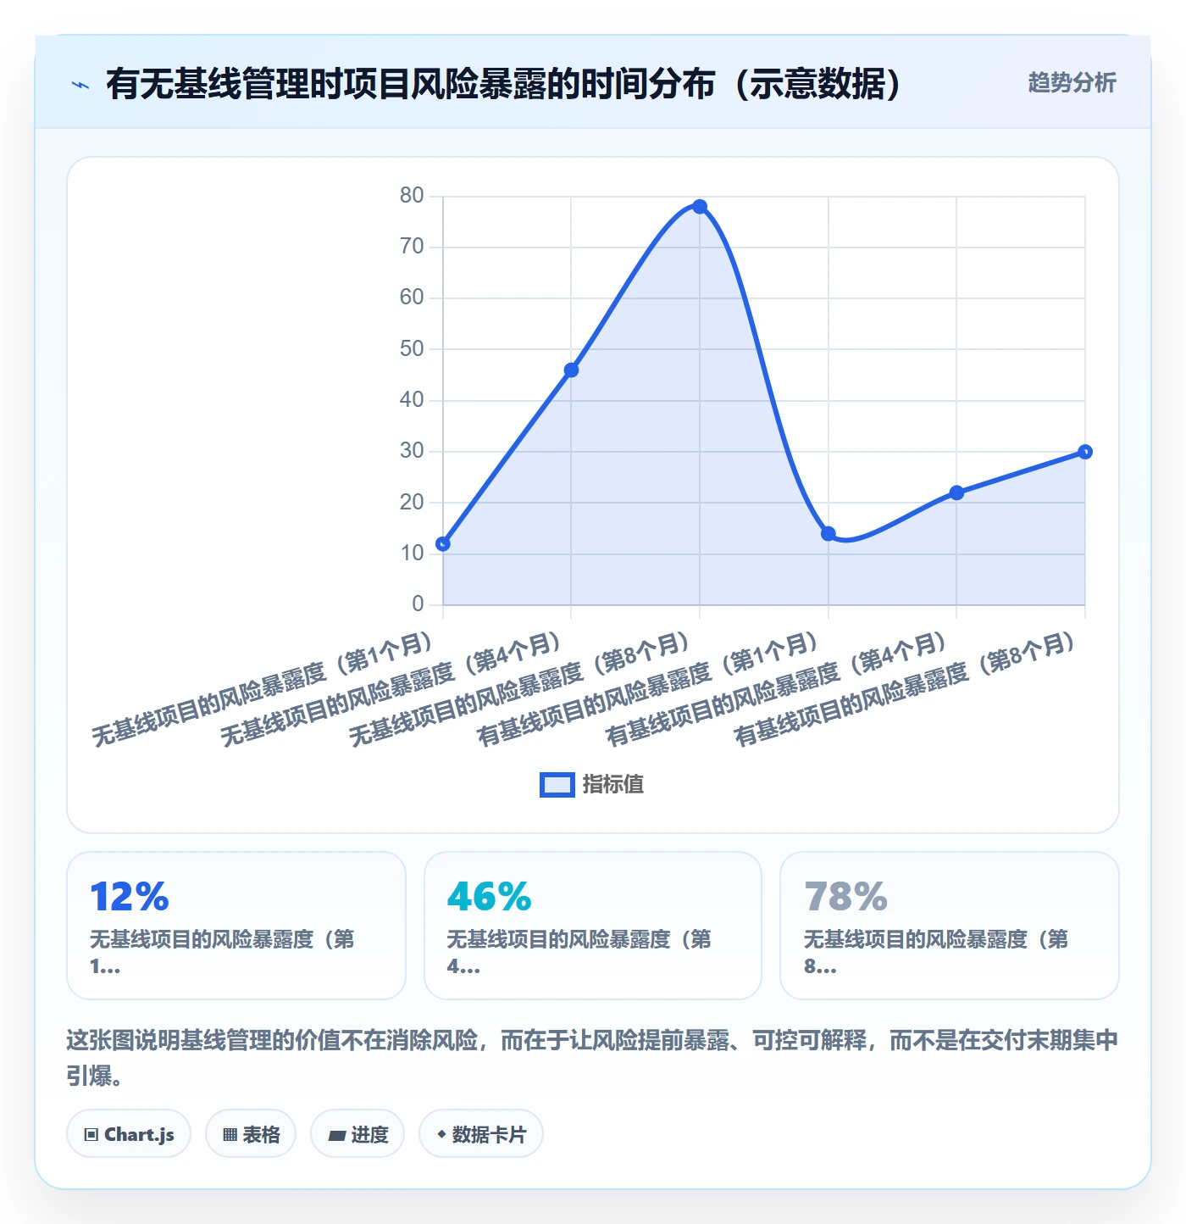
Task: Click the diamond icon in the 数据卡片 chip
Action: (x=441, y=1134)
